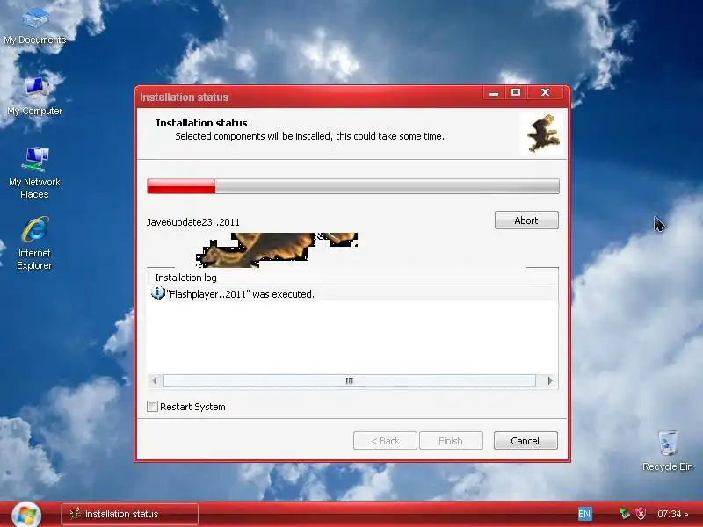The width and height of the screenshot is (703, 527).
Task: Open My Computer desktop icon
Action: point(34,97)
